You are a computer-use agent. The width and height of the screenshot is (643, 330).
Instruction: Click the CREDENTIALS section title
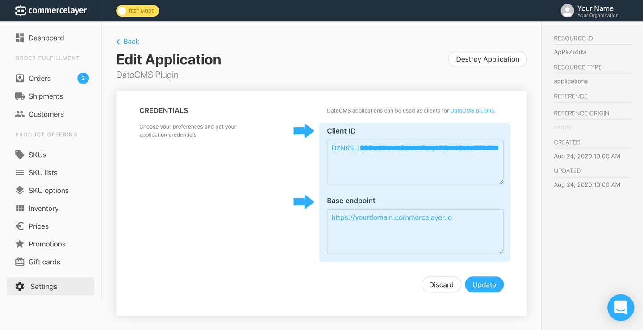click(164, 110)
